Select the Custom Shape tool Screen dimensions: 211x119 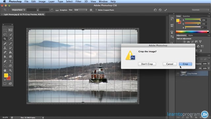[10, 66]
